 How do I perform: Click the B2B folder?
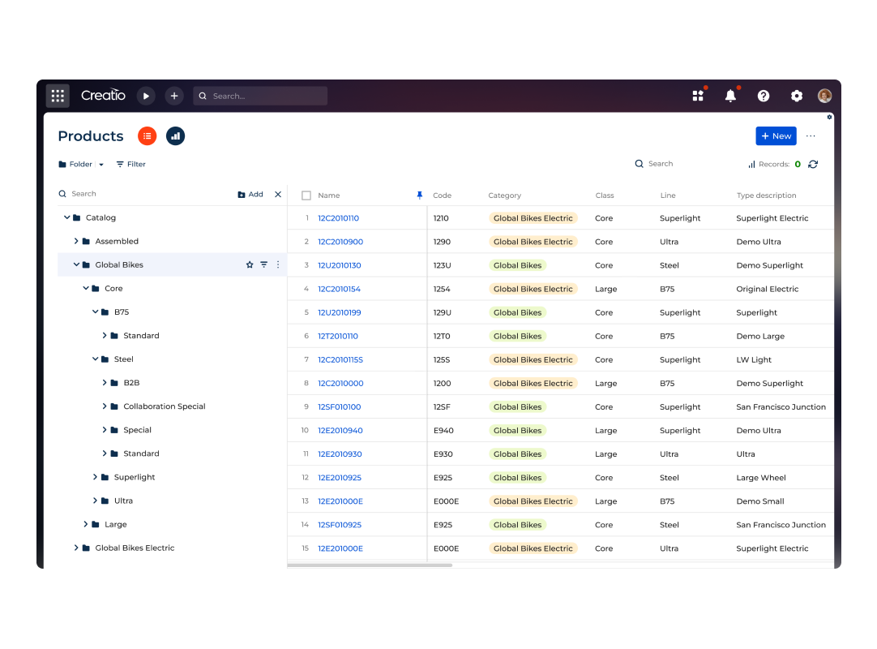click(131, 383)
